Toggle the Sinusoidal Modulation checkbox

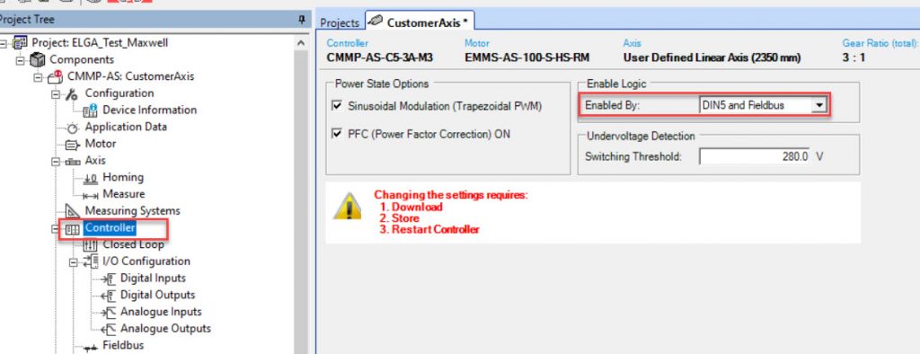click(x=337, y=106)
